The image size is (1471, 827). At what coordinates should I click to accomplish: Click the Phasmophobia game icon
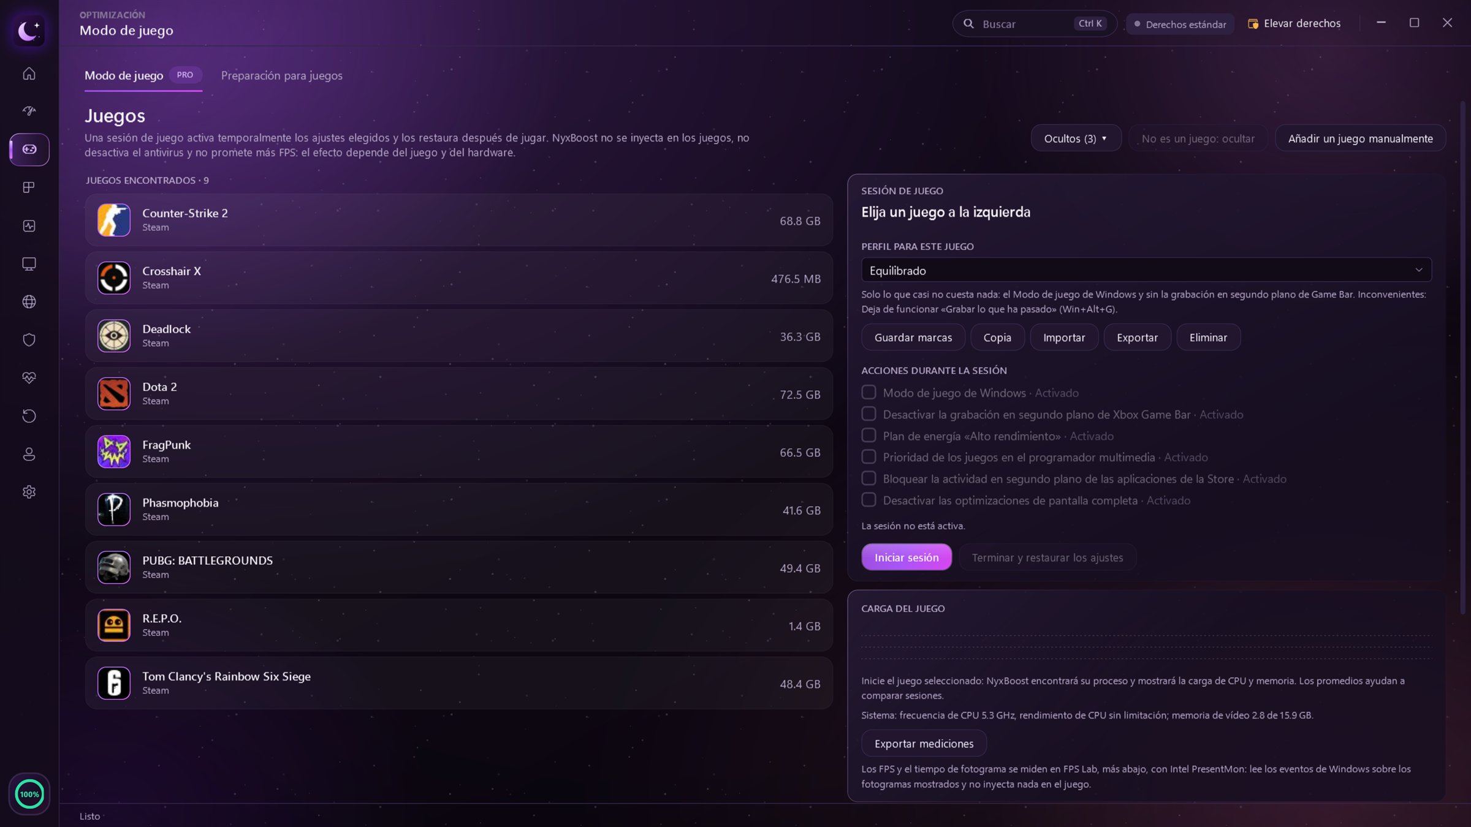(x=114, y=509)
